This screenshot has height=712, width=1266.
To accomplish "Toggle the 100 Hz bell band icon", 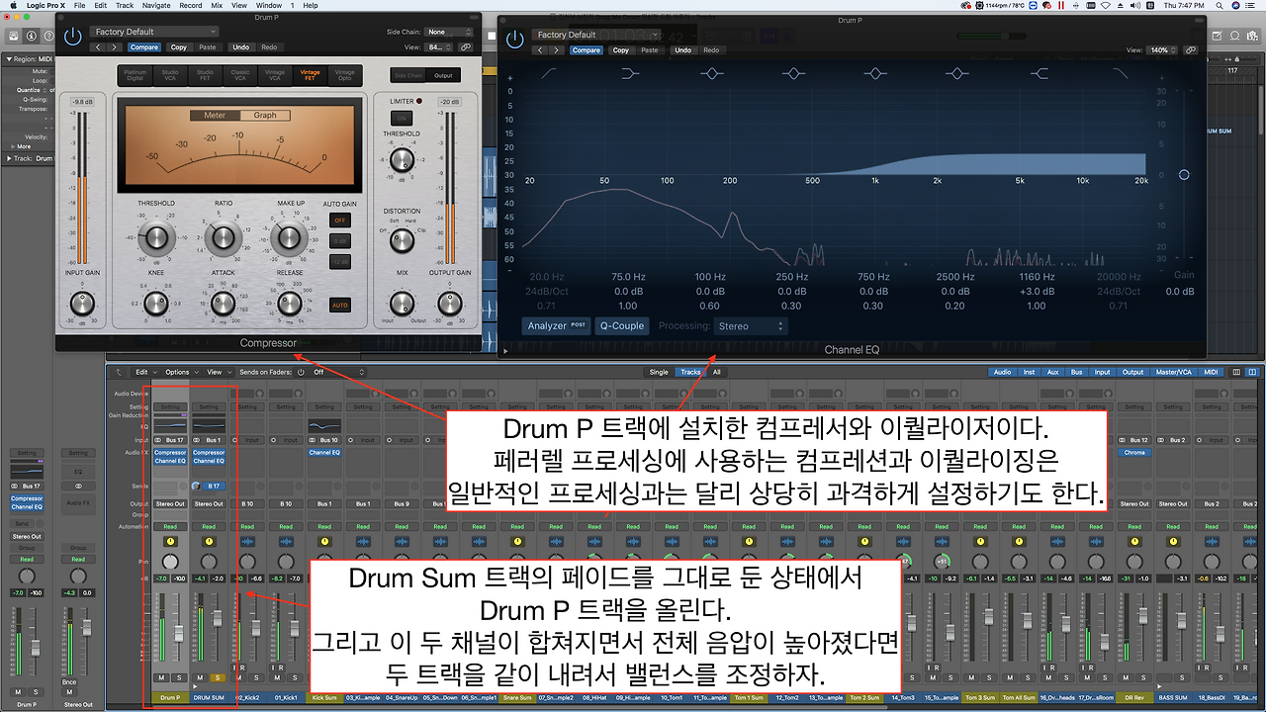I will point(711,74).
